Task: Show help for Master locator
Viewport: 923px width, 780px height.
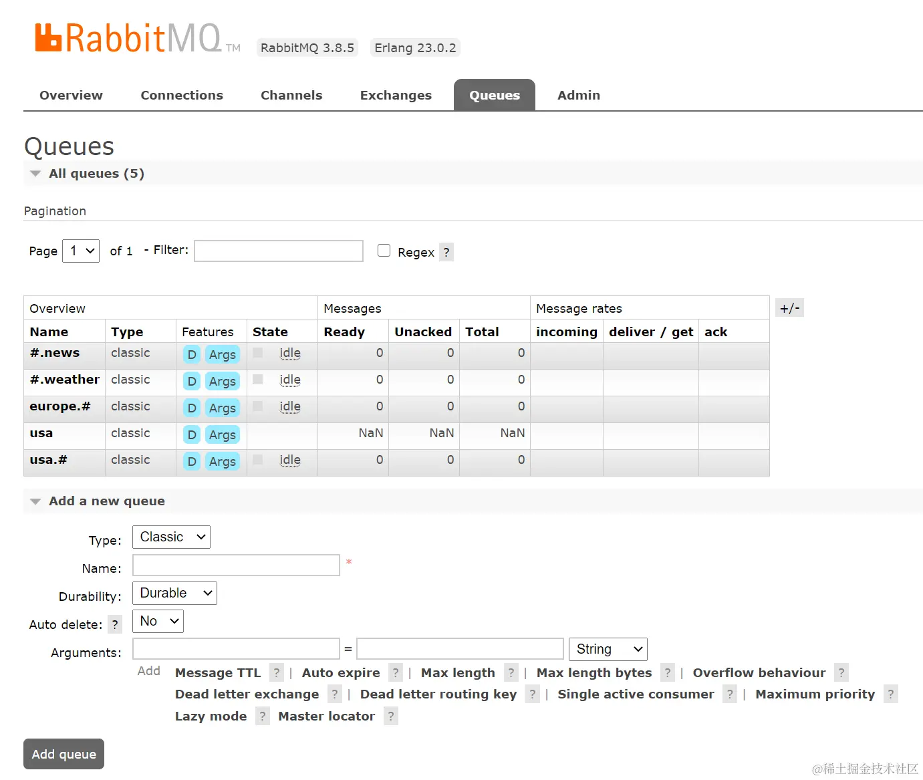Action: [x=391, y=716]
